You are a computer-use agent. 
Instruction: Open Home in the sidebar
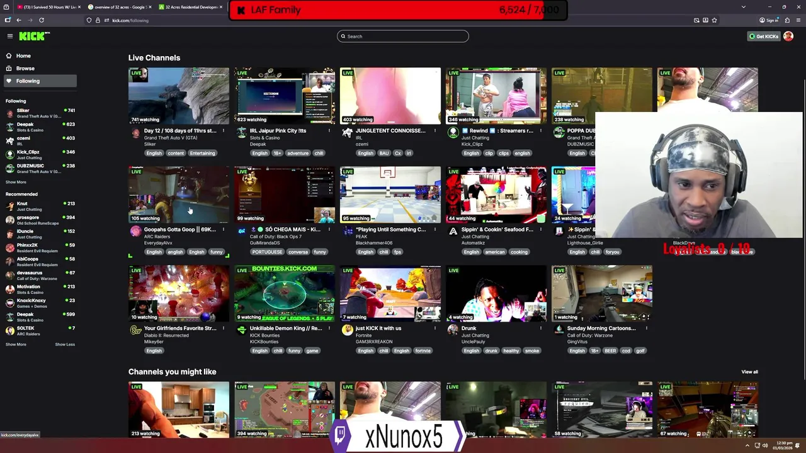tap(41, 56)
